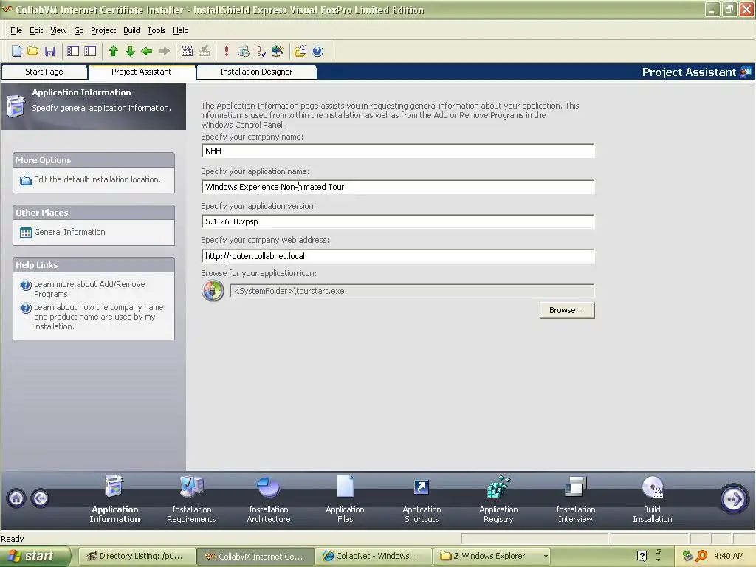Click the application version field 5.1.2600.xpsp
The height and width of the screenshot is (567, 756).
click(x=398, y=221)
